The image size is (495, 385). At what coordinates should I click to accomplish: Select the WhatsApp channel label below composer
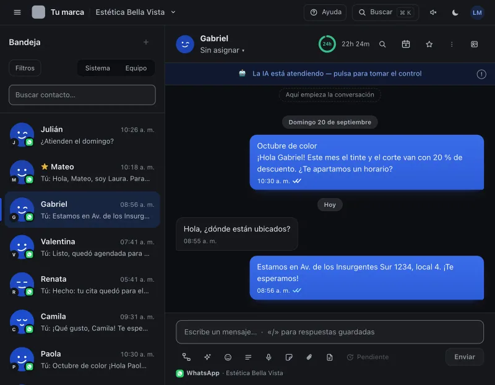click(x=230, y=373)
